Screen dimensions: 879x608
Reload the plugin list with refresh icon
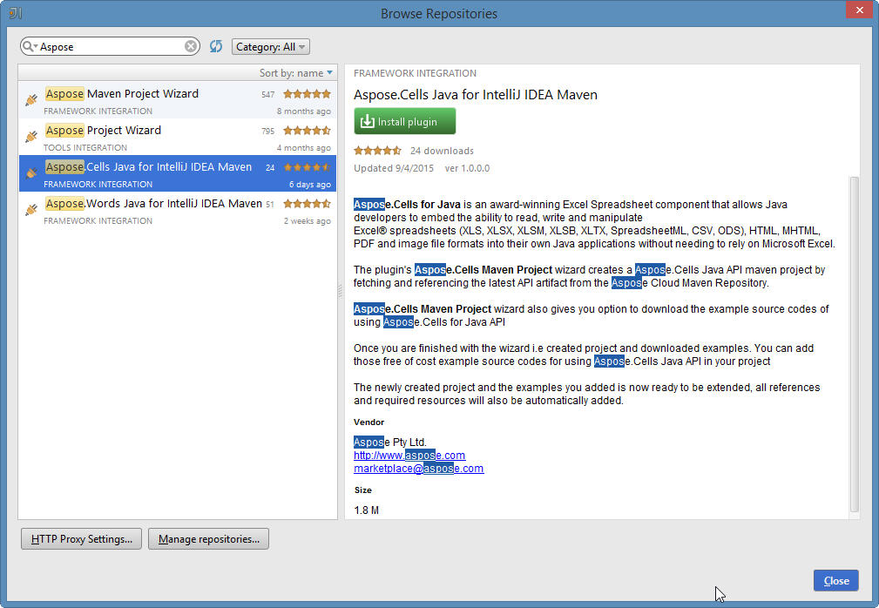216,46
